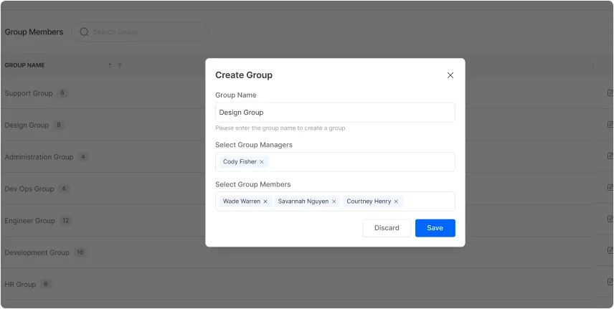
Task: Select the HR Group row
Action: pyautogui.click(x=20, y=285)
